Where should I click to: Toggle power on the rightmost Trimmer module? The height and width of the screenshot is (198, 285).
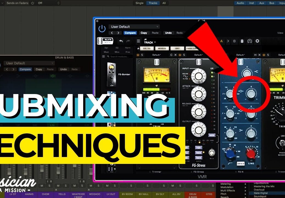click(264, 55)
